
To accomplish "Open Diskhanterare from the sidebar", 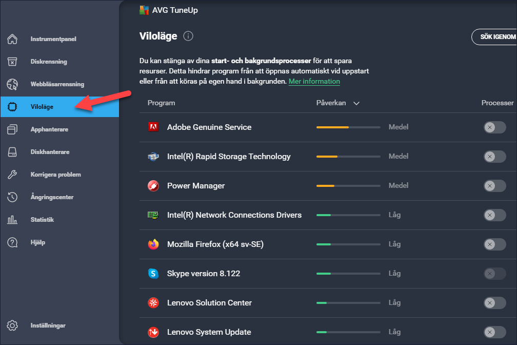I will pyautogui.click(x=50, y=152).
